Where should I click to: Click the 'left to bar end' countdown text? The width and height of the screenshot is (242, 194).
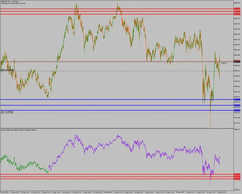13,3
